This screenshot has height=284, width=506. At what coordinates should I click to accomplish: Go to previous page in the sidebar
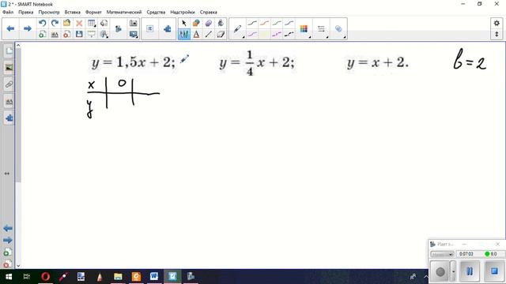[8, 228]
